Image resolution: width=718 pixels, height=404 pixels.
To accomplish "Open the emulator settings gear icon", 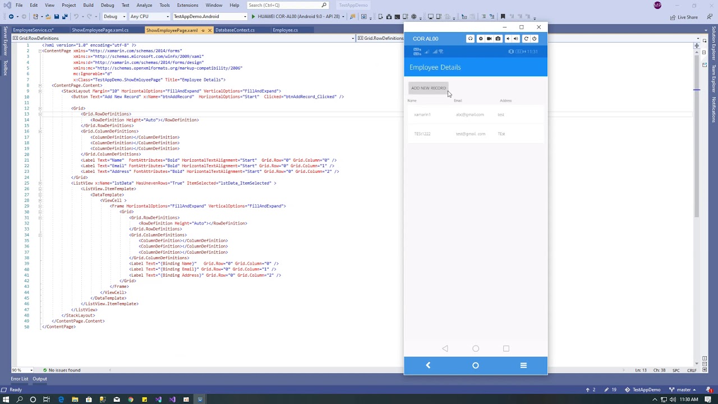I will point(480,39).
